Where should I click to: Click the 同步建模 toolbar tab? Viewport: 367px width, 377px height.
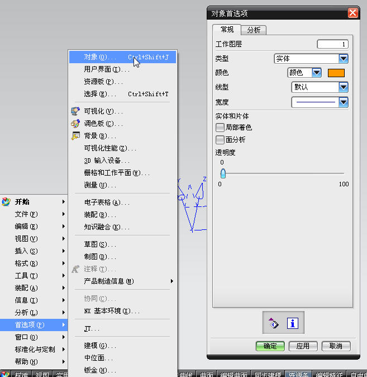(268, 374)
